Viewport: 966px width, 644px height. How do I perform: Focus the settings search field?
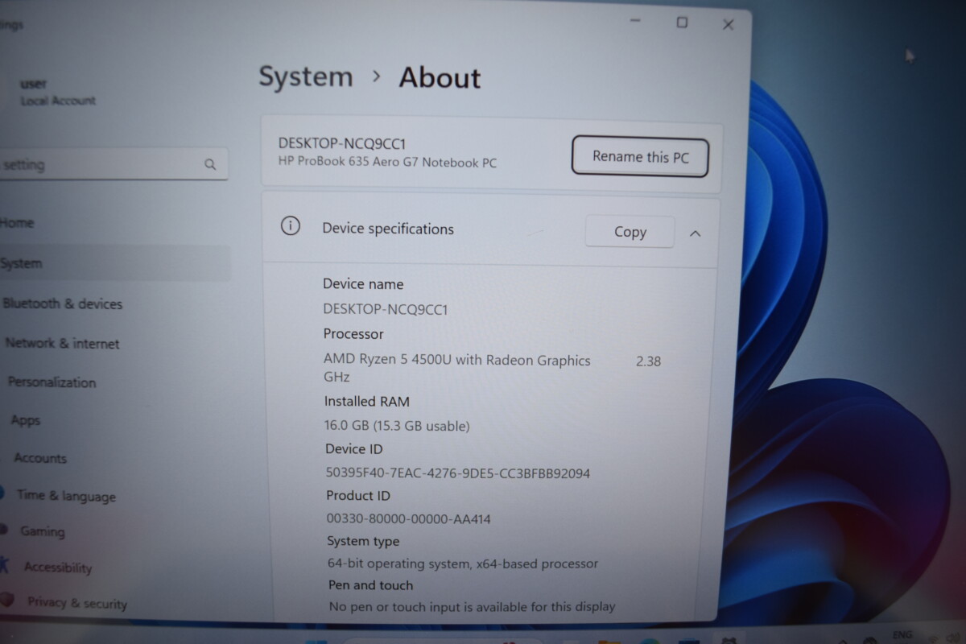(113, 164)
